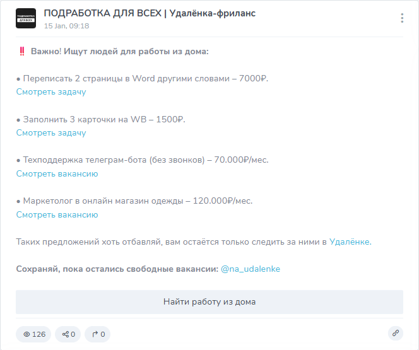Open Смотреть вакансию for marketer position

57,214
